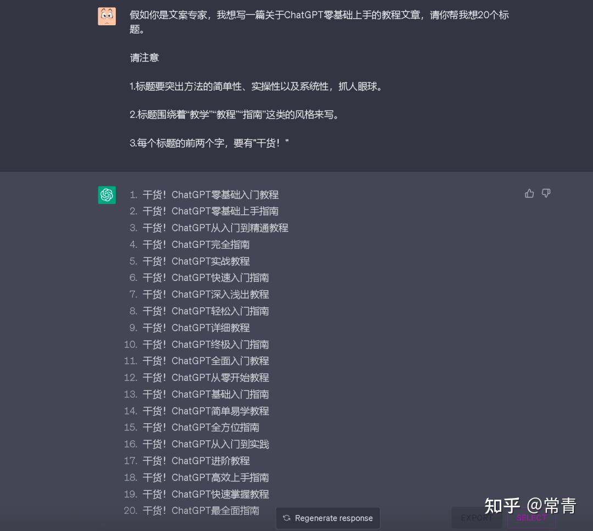593x531 pixels.
Task: Click the thumbs up icon
Action: click(x=529, y=193)
